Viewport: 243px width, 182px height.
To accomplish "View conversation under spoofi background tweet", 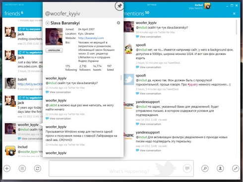I will tap(148, 67).
